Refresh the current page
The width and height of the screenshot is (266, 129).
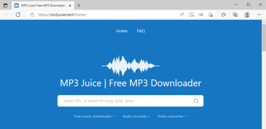[18, 15]
